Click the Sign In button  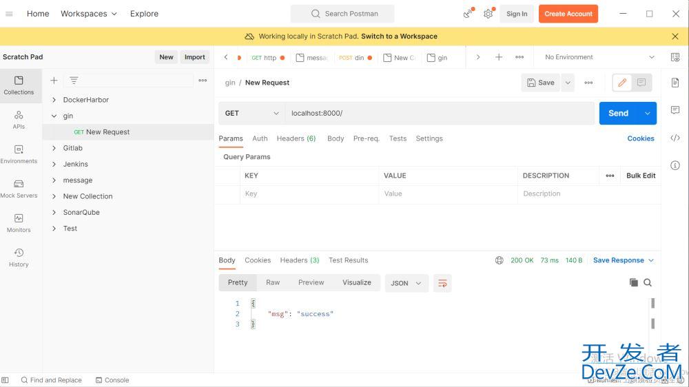tap(517, 14)
